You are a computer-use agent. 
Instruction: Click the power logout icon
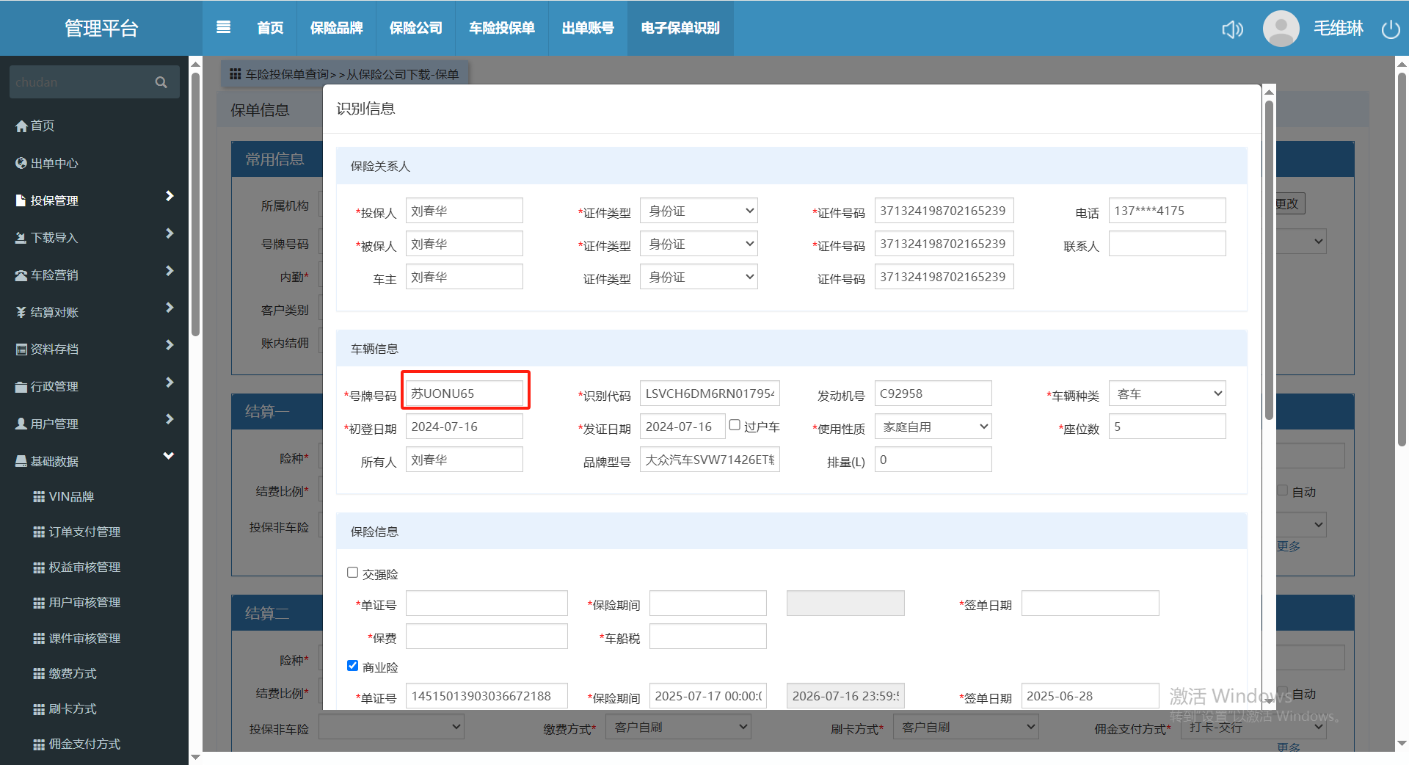[x=1390, y=29]
